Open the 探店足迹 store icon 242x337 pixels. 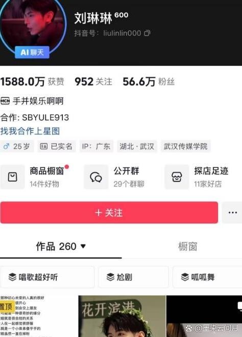(177, 177)
